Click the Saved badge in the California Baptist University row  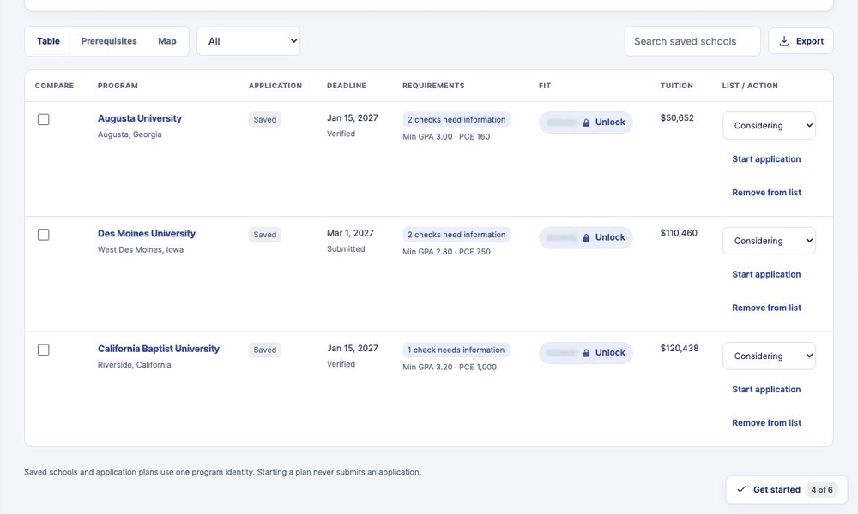pyautogui.click(x=265, y=350)
